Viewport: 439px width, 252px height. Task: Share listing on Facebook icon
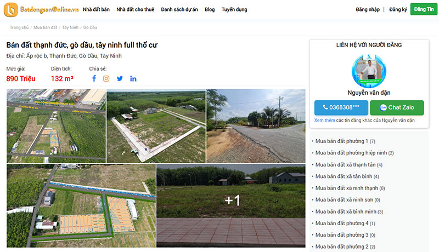pos(94,79)
